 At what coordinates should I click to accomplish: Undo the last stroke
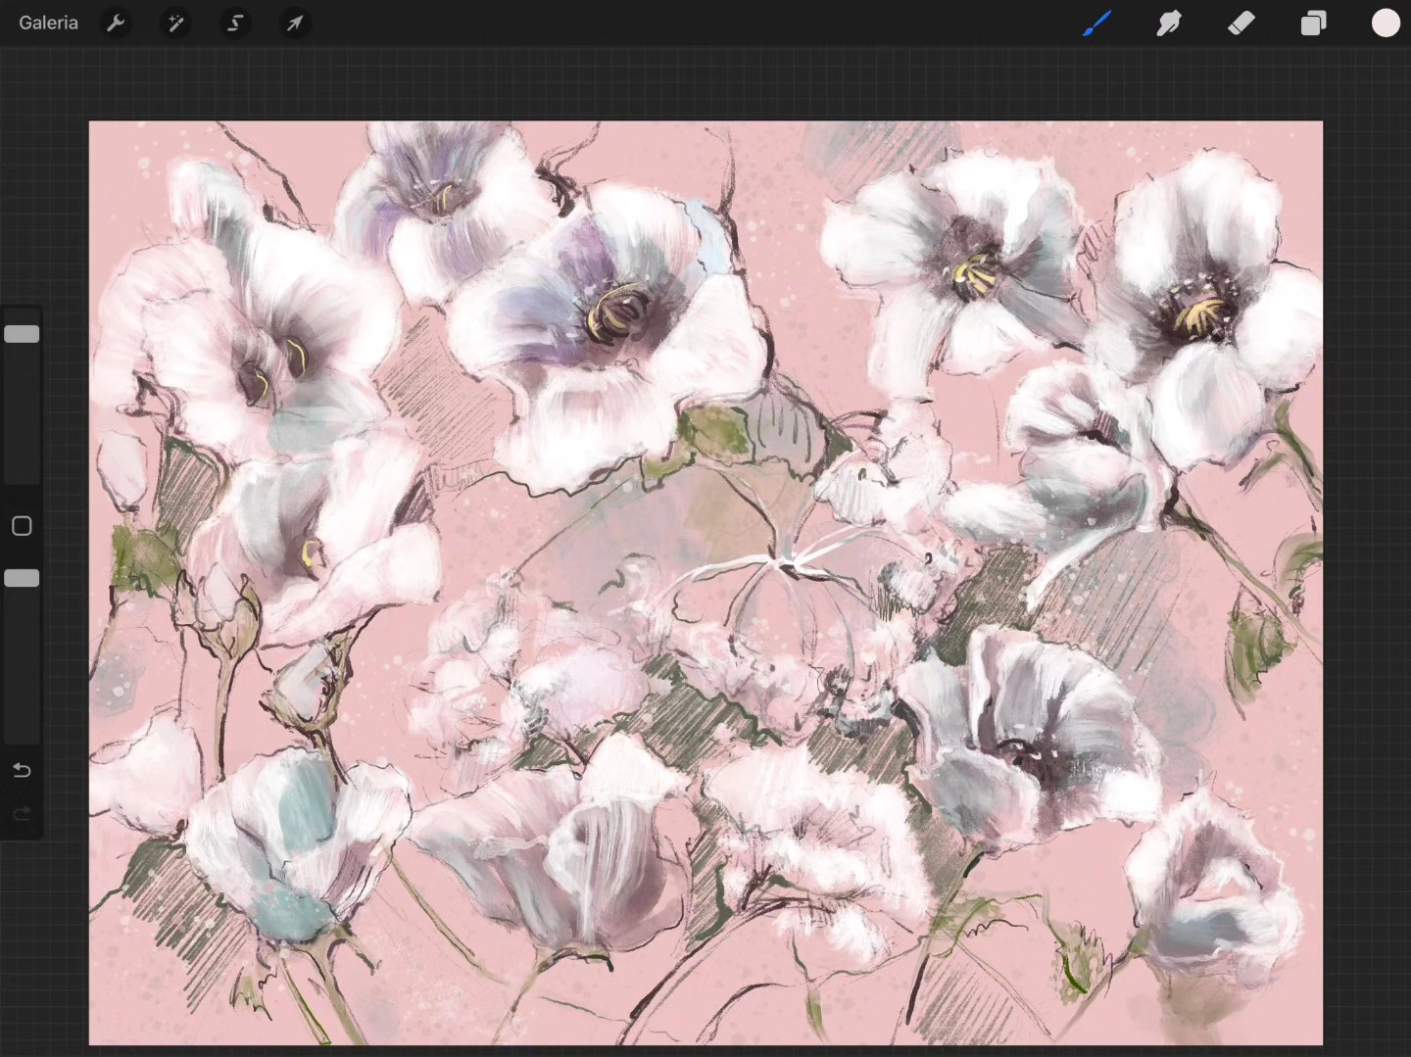point(22,770)
